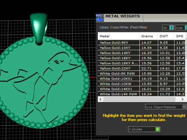Click DWT value 14.61
Image resolution: width=187 pixels, height=140 pixels.
point(165,68)
